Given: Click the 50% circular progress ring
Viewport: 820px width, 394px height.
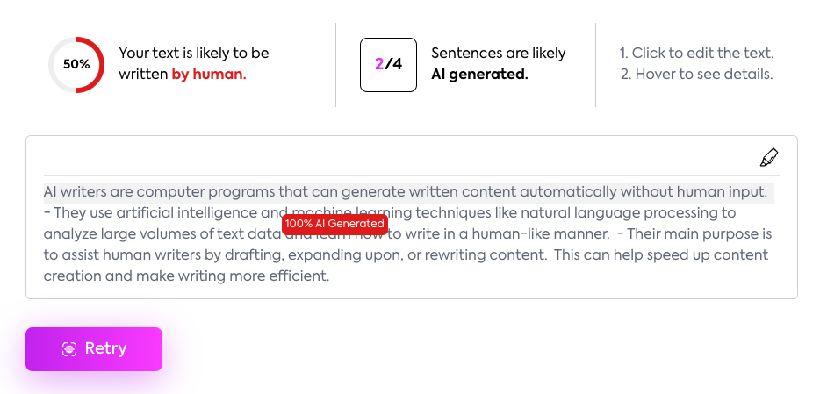Looking at the screenshot, I should 76,64.
